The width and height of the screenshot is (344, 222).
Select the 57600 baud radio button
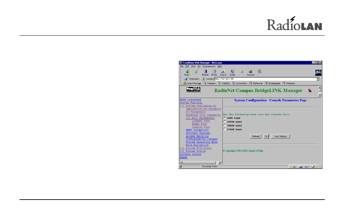tap(225, 129)
